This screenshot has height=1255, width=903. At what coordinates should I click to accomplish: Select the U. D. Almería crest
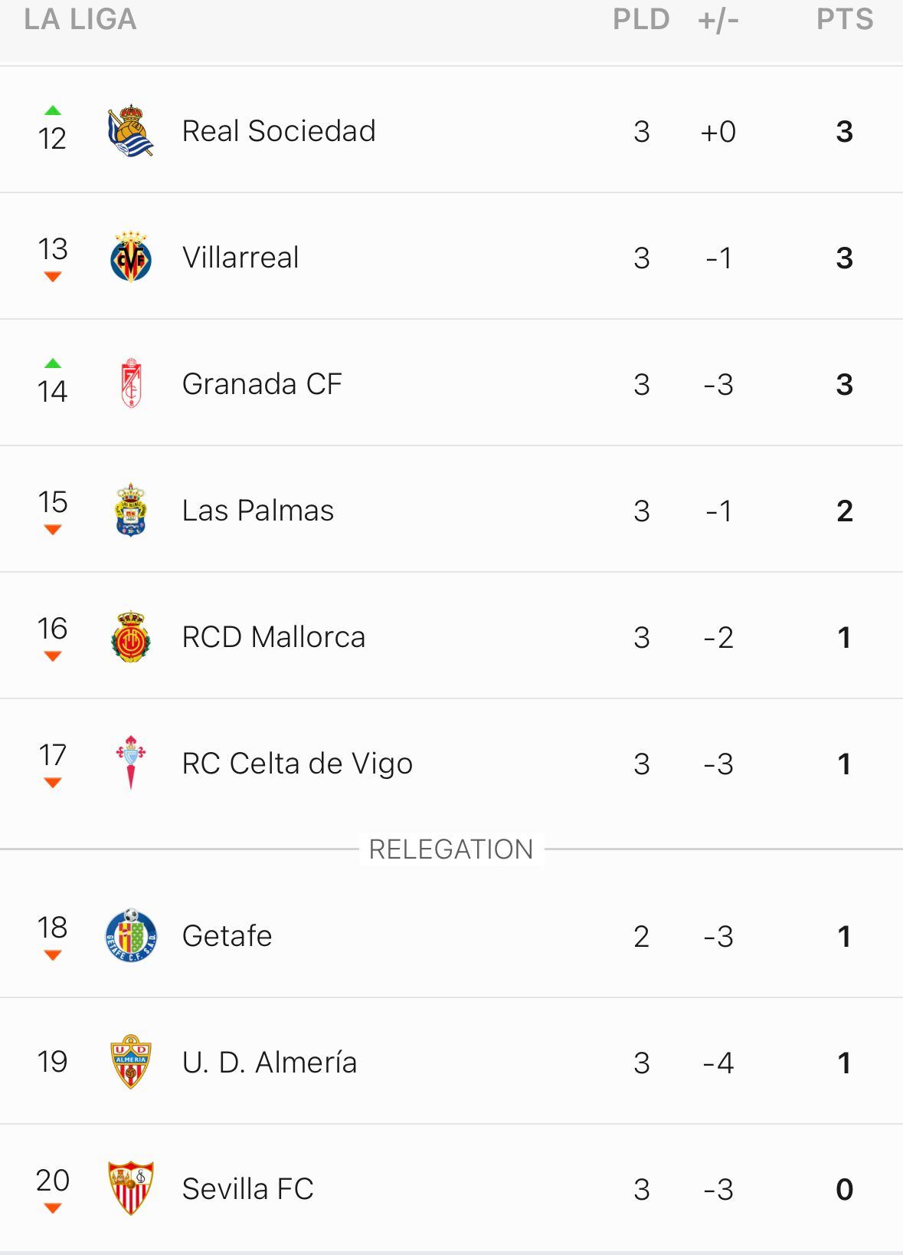[131, 1062]
